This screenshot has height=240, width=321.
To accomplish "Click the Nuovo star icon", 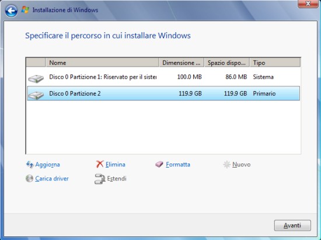I will (227, 165).
